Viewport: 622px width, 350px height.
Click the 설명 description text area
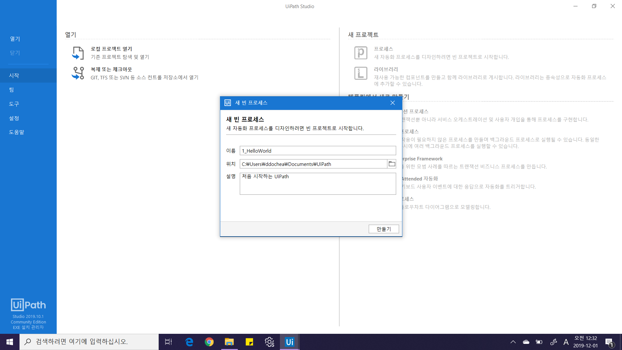coord(317,183)
